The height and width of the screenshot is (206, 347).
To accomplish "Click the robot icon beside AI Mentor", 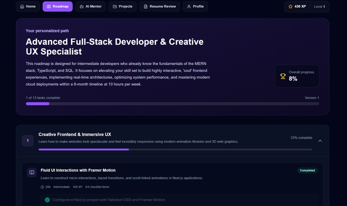I will click(82, 6).
